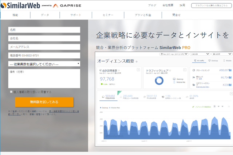Focus the 電話番号 input field
233x155 pixels.
[44, 55]
